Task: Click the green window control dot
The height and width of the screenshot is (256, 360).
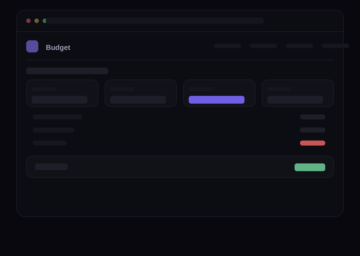Action: [x=44, y=21]
